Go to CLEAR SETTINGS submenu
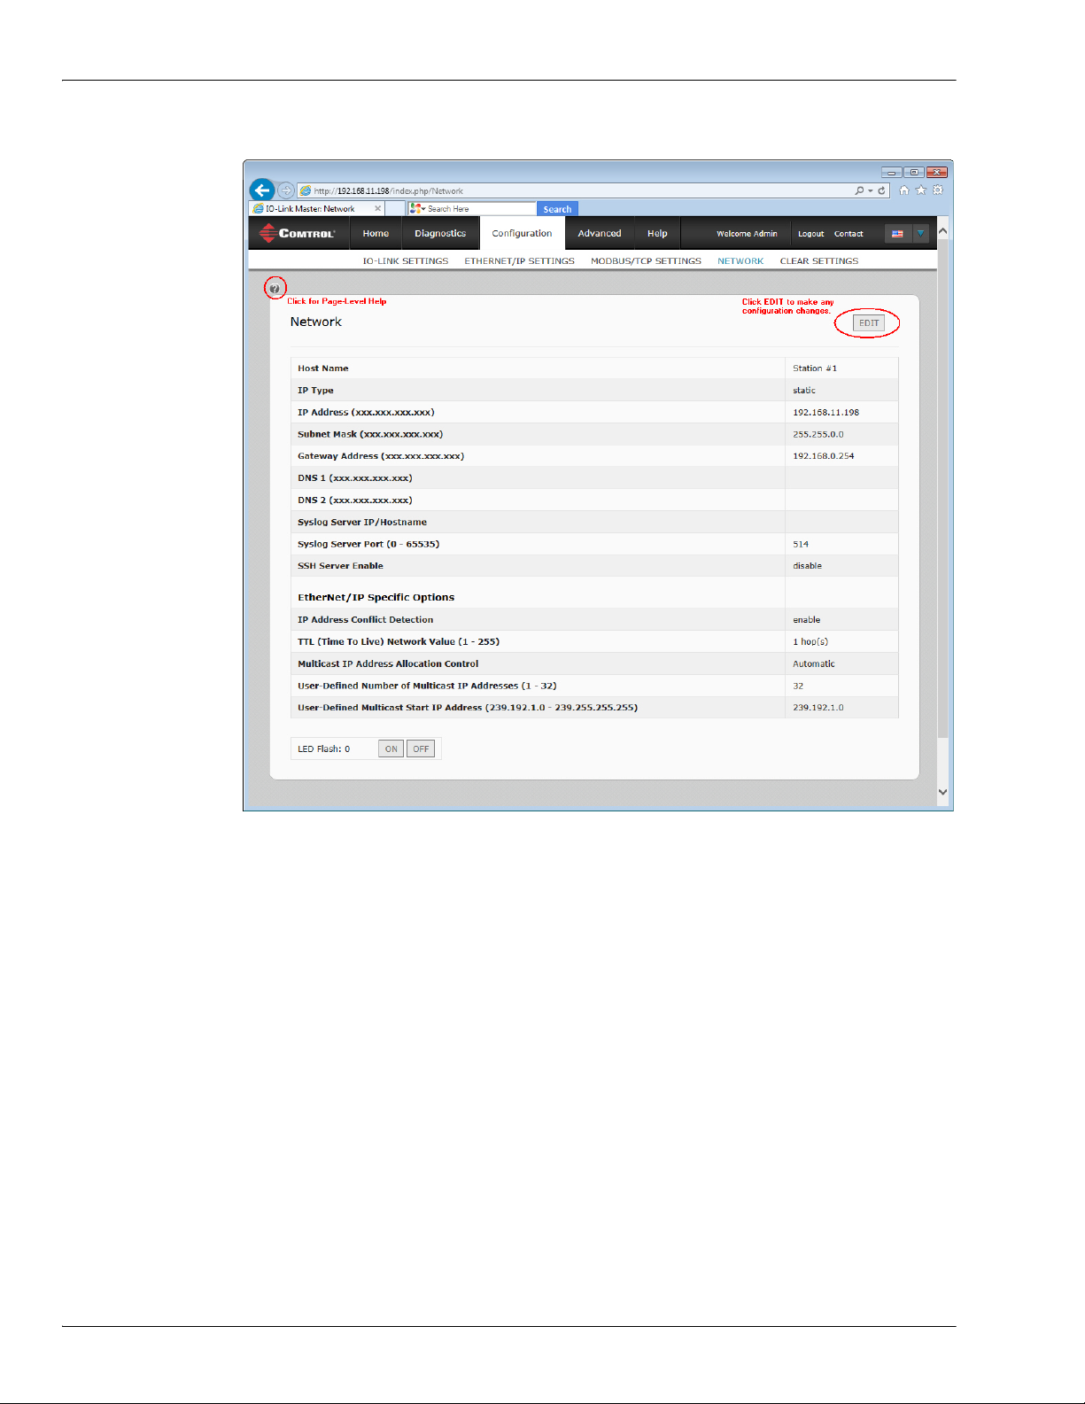This screenshot has width=1085, height=1404. 819,261
